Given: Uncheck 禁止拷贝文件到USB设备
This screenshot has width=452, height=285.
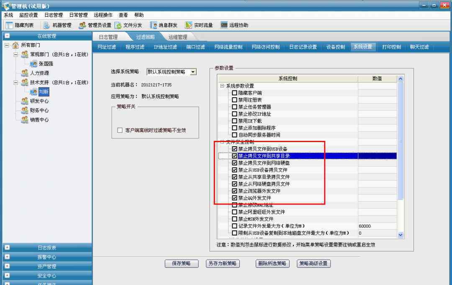Looking at the screenshot, I should [234, 149].
